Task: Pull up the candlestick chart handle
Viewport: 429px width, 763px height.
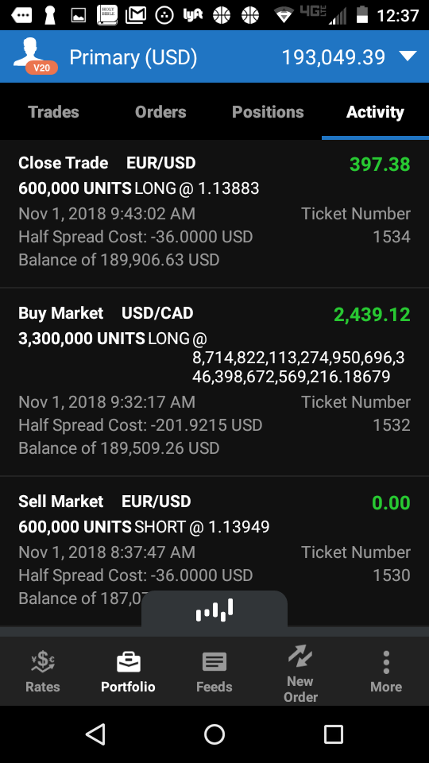Action: coord(214,609)
